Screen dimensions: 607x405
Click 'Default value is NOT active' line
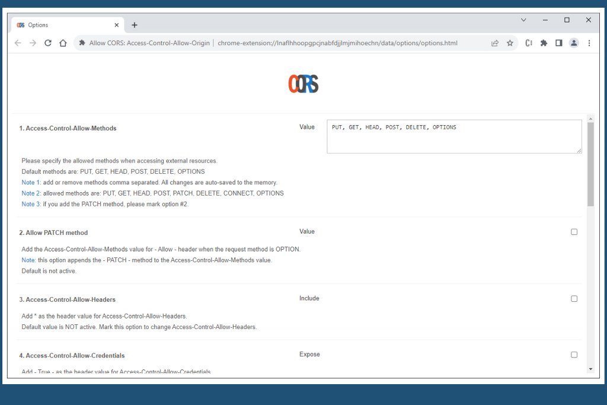coord(139,327)
